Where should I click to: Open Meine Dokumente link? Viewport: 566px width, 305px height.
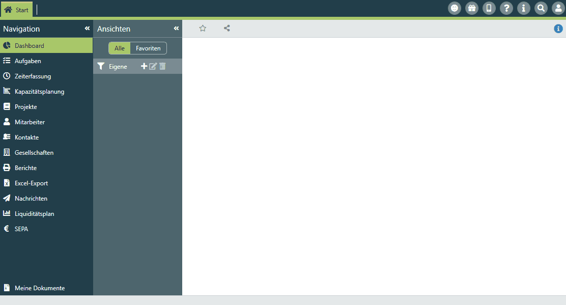(40, 288)
